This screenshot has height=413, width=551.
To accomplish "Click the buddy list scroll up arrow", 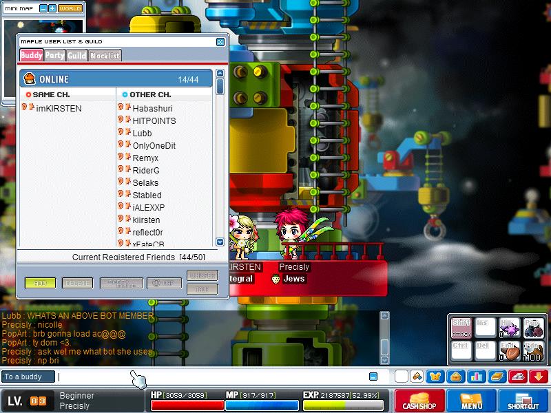I will pyautogui.click(x=220, y=73).
